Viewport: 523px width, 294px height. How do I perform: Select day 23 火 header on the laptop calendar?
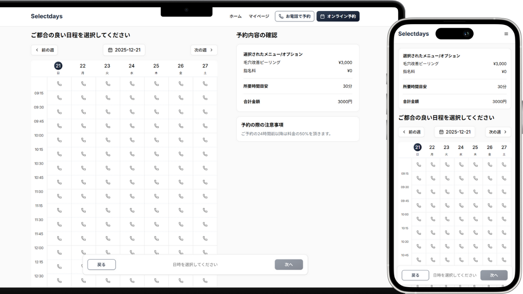pos(107,68)
